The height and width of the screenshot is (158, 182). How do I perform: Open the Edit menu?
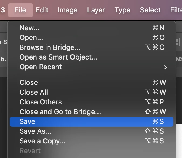point(42,10)
